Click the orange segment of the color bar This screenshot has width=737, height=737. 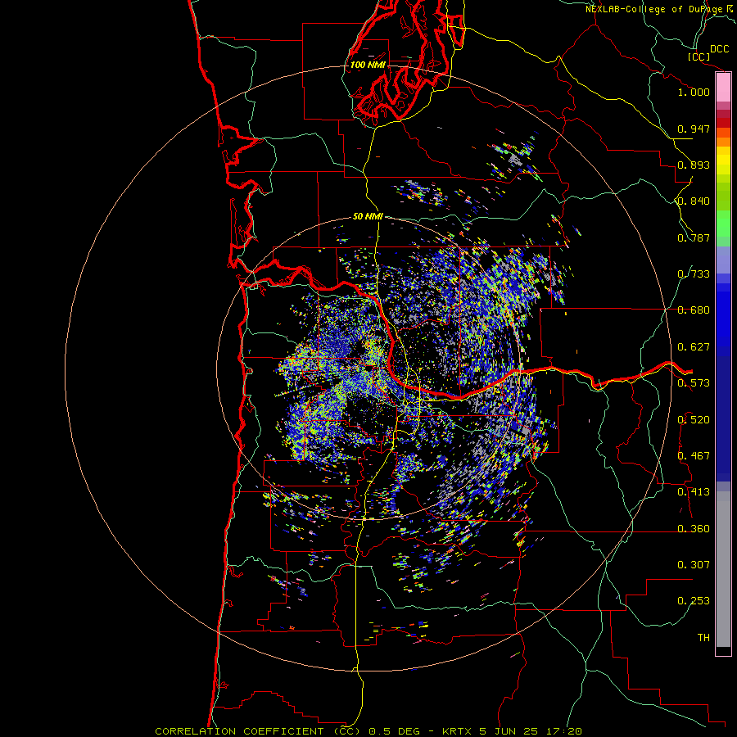pyautogui.click(x=723, y=142)
